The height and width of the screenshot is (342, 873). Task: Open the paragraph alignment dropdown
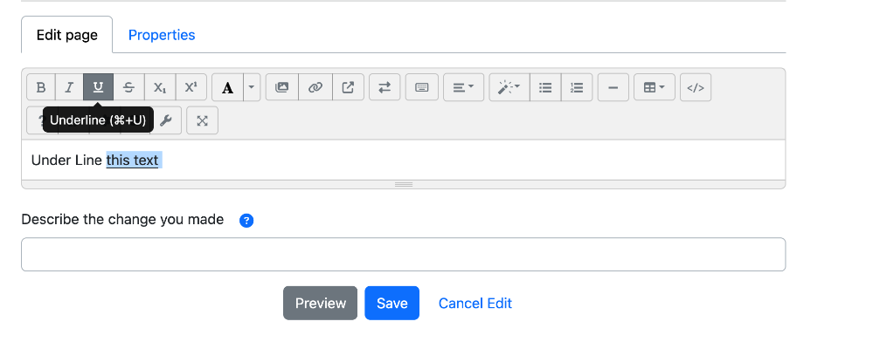(463, 87)
